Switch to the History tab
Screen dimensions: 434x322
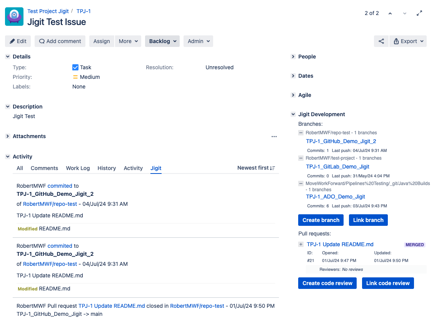[107, 168]
